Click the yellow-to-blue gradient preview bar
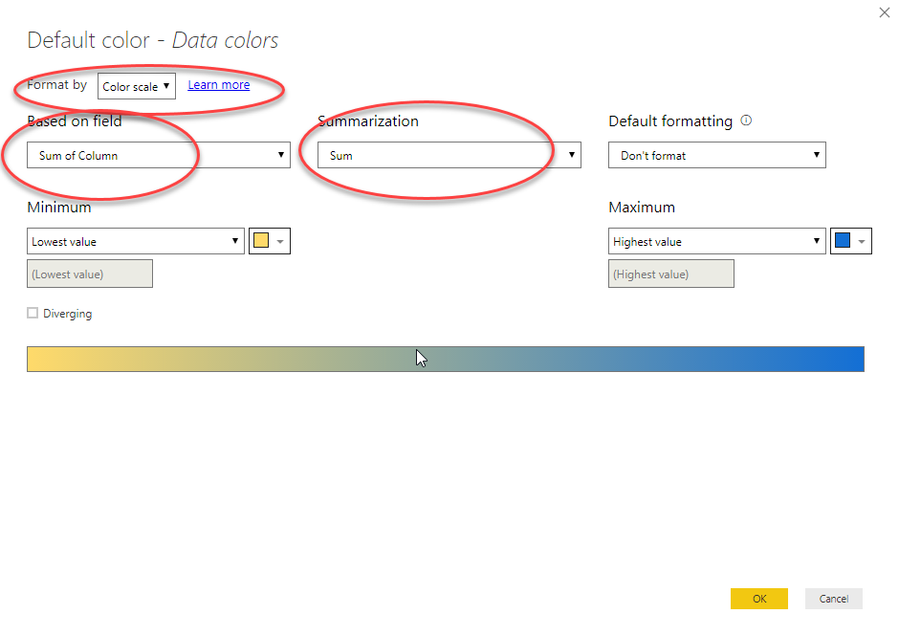The height and width of the screenshot is (636, 899). click(446, 359)
